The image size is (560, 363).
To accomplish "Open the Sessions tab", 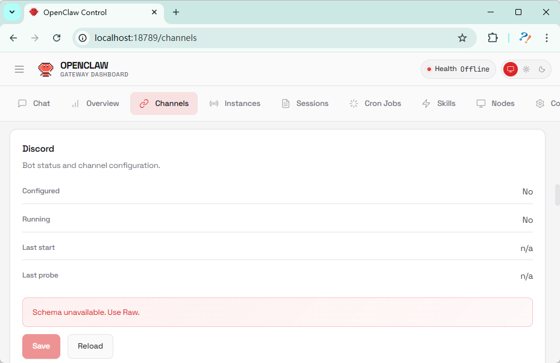I will click(306, 104).
